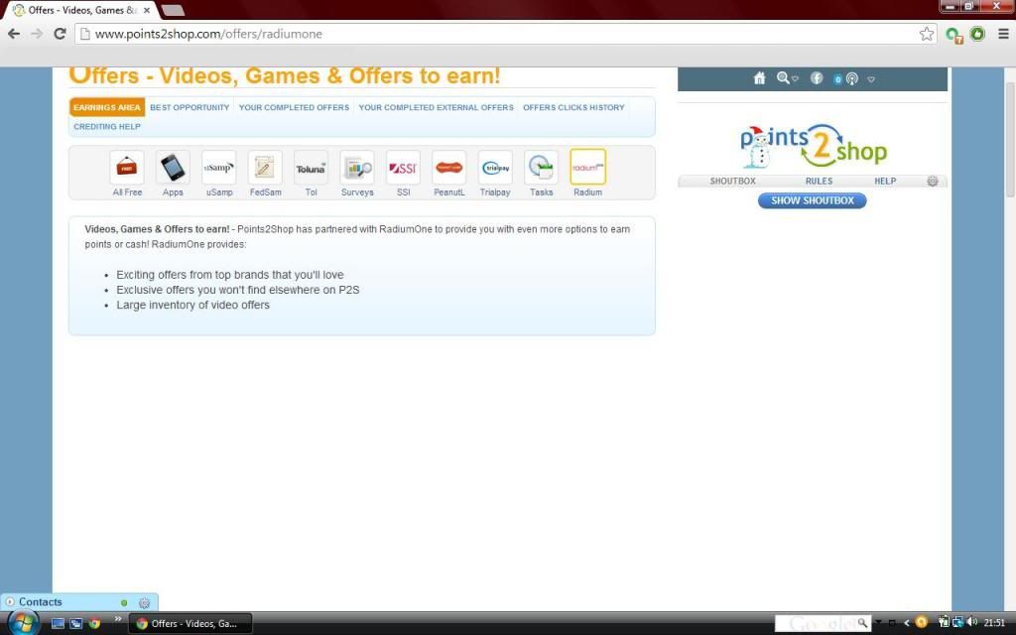
Task: Open the Surveys icon
Action: pos(357,167)
